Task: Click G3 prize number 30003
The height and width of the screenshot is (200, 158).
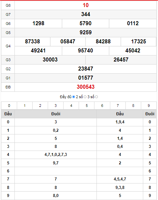Action: coord(50,60)
